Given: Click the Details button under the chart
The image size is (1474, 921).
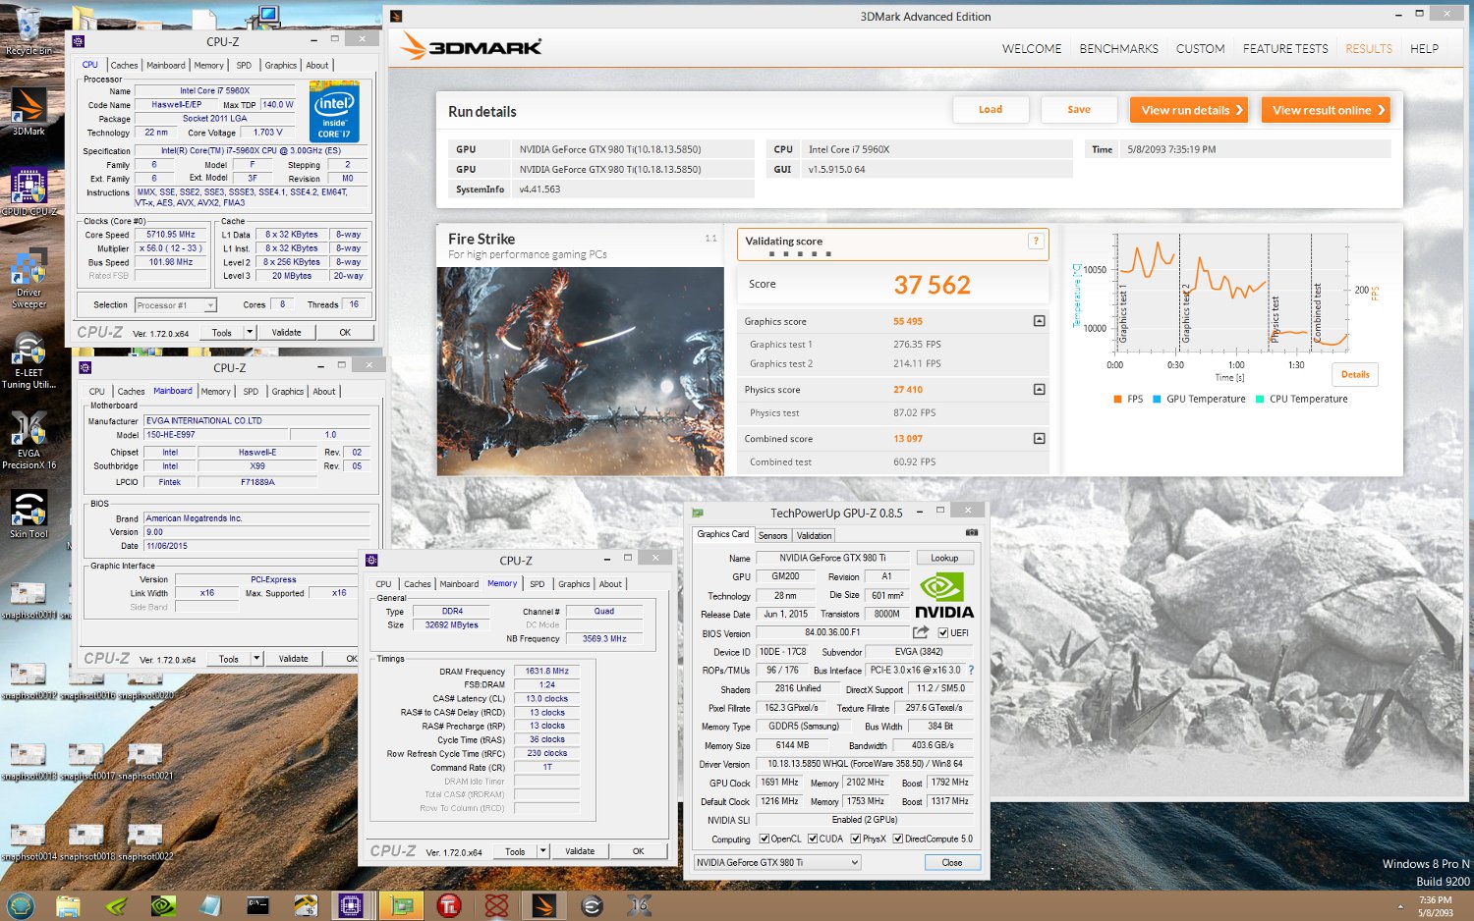Looking at the screenshot, I should coord(1355,374).
